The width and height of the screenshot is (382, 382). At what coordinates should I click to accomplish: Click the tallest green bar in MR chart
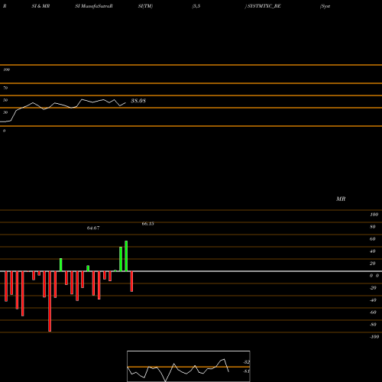pos(126,256)
